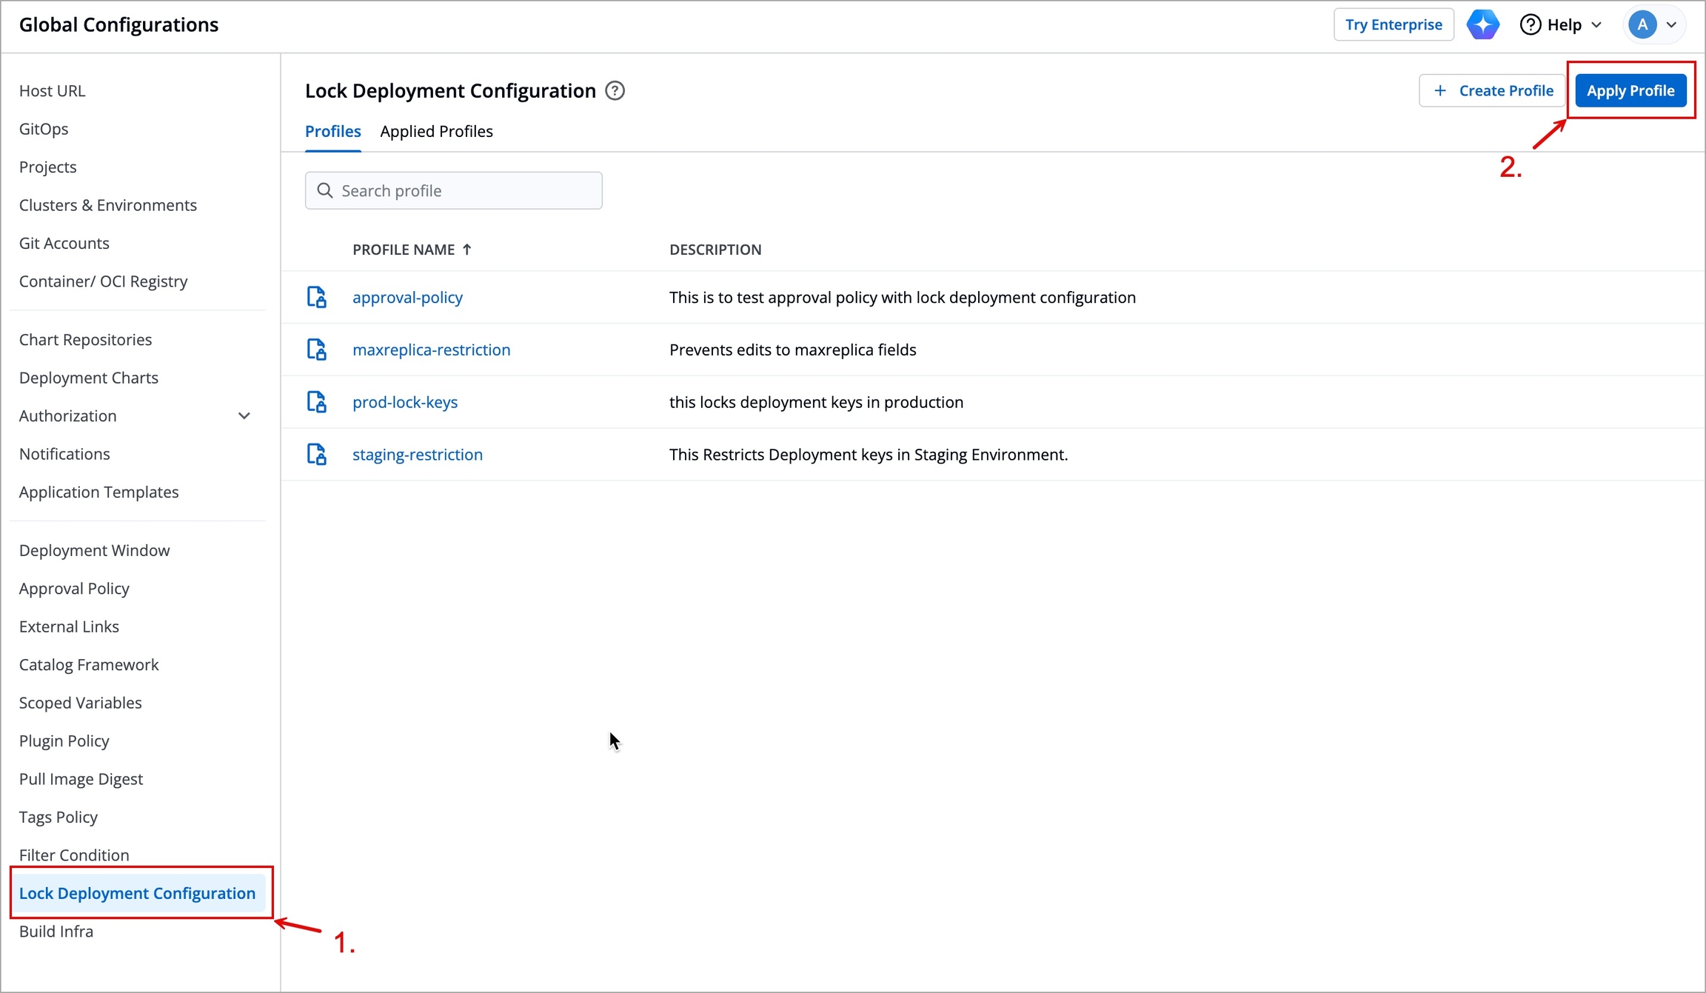The image size is (1706, 993).
Task: Click the help question mark beside page title
Action: [x=615, y=91]
